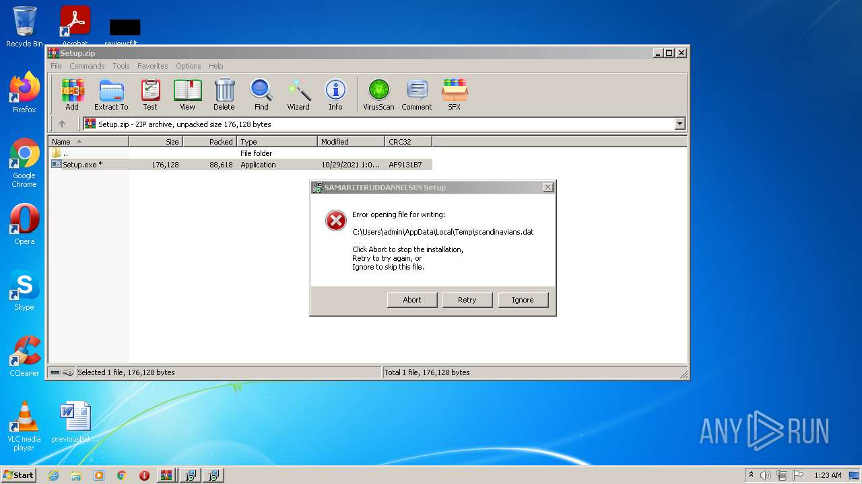Click the packed size value 88,618

point(221,165)
